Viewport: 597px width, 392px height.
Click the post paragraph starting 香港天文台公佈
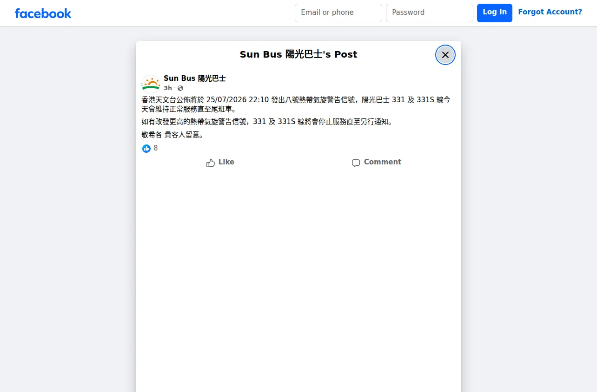(x=296, y=105)
